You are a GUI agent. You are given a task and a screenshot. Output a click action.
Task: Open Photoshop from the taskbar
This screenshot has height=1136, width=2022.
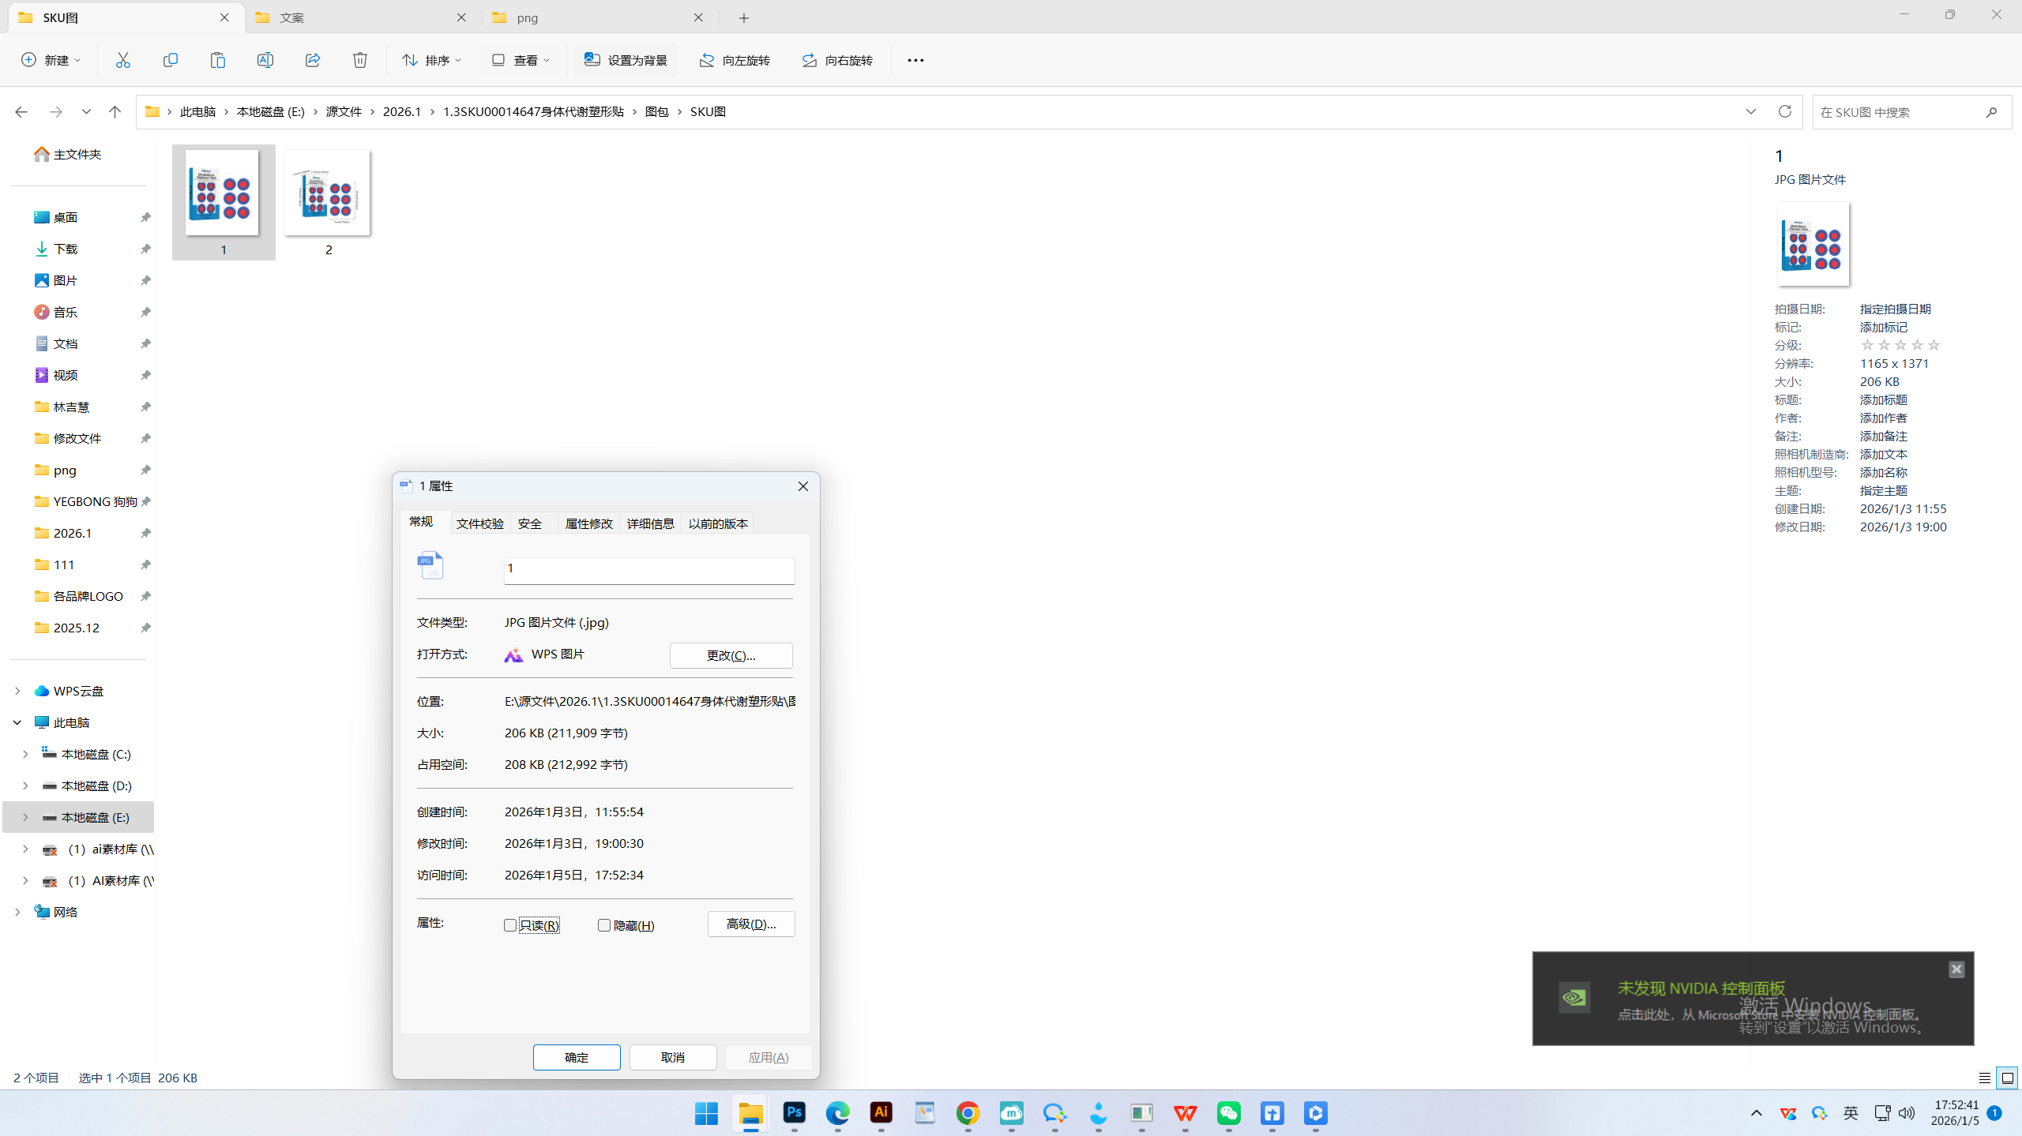[x=794, y=1113]
